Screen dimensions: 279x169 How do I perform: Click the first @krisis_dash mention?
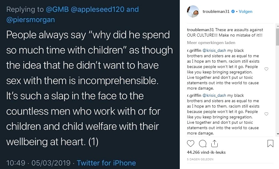coord(214,51)
